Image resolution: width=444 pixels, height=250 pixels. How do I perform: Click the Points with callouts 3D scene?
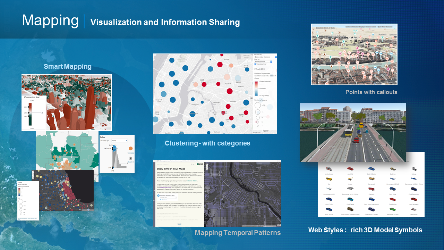coord(354,54)
